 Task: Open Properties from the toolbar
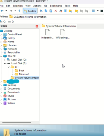click(x=65, y=11)
